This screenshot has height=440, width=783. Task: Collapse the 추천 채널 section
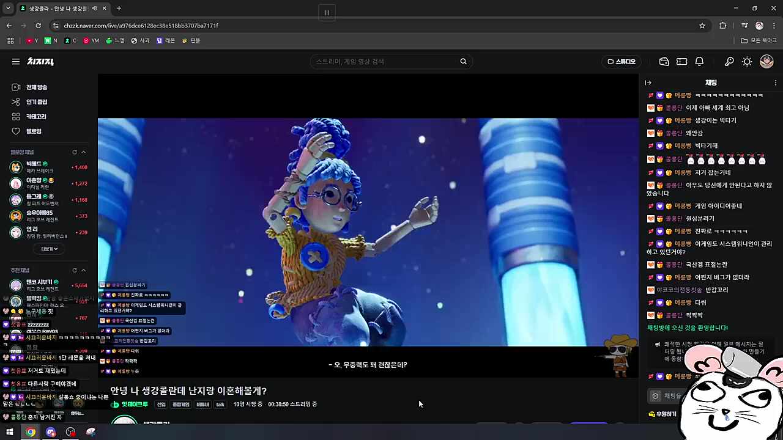84,270
